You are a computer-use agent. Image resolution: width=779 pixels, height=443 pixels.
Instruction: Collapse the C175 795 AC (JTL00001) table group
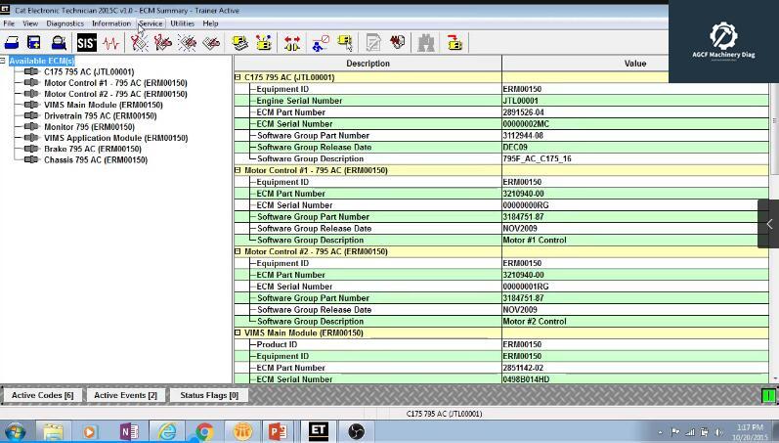[x=238, y=77]
